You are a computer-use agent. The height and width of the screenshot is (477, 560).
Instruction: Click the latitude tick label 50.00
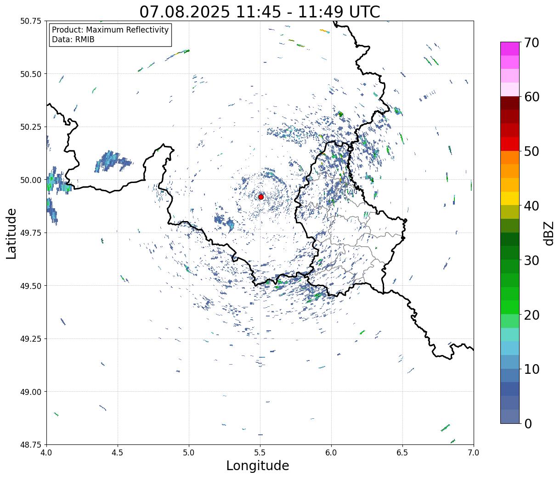click(x=31, y=180)
